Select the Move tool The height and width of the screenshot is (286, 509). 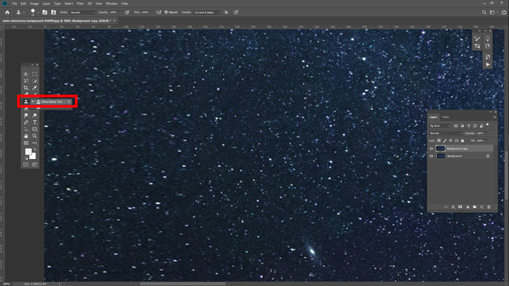point(26,74)
